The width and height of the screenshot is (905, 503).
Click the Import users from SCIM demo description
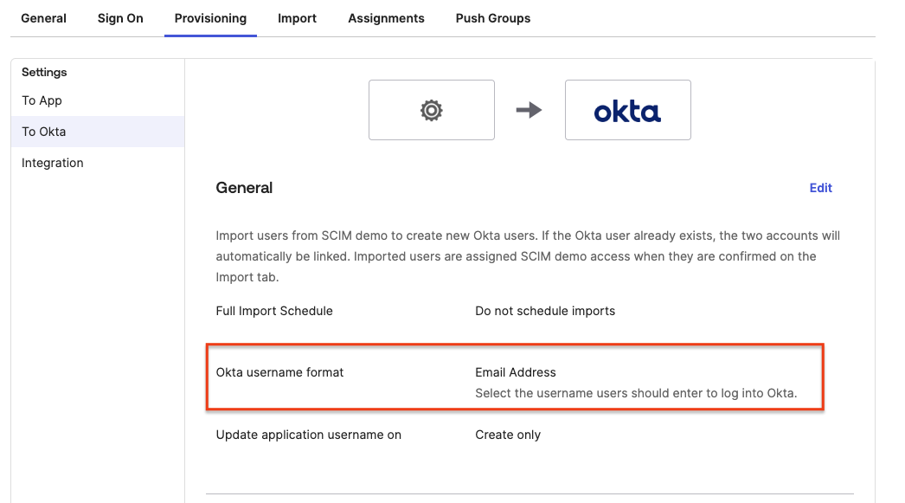[x=528, y=256]
